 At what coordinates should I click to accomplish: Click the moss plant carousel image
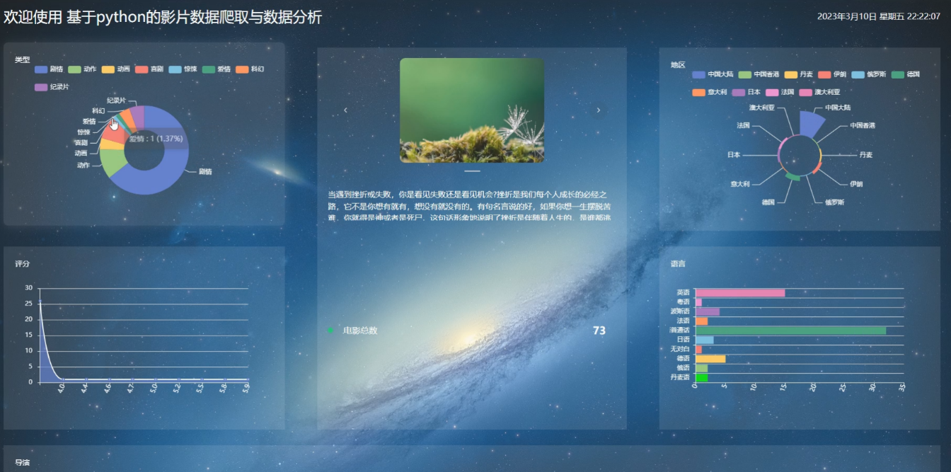pos(472,110)
